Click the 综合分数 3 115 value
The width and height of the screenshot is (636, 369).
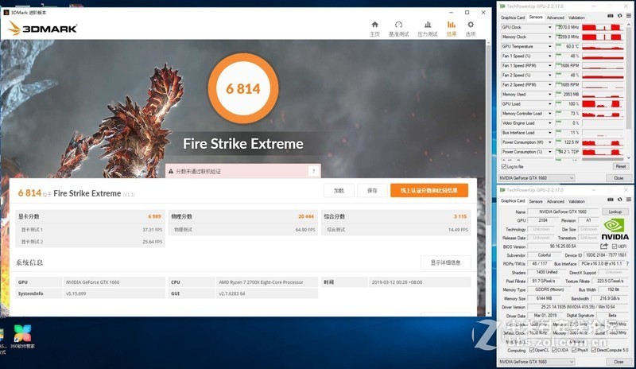click(x=460, y=216)
